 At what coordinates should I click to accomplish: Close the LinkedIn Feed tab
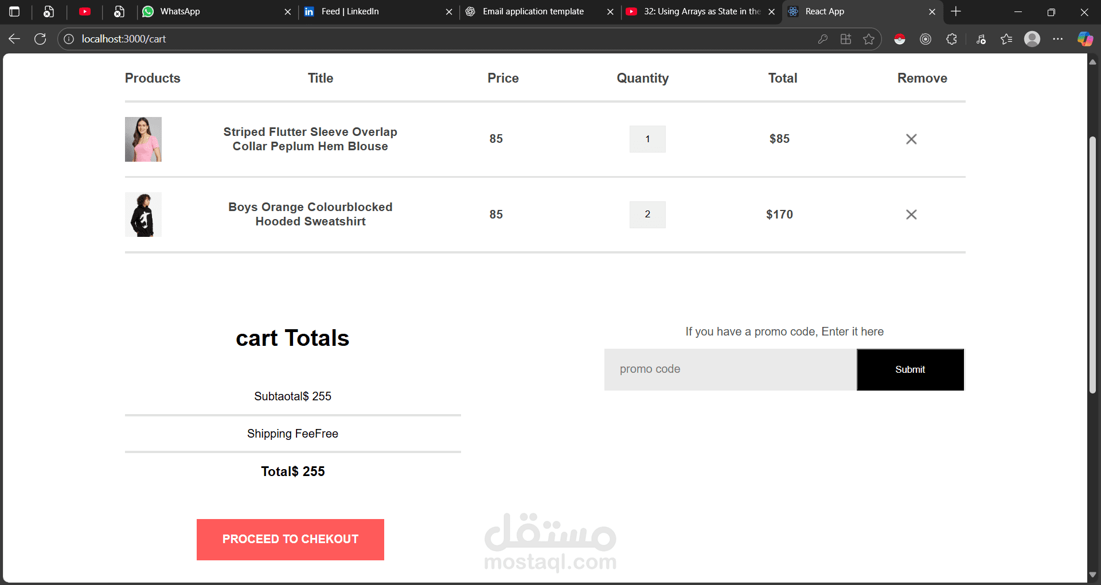(449, 11)
